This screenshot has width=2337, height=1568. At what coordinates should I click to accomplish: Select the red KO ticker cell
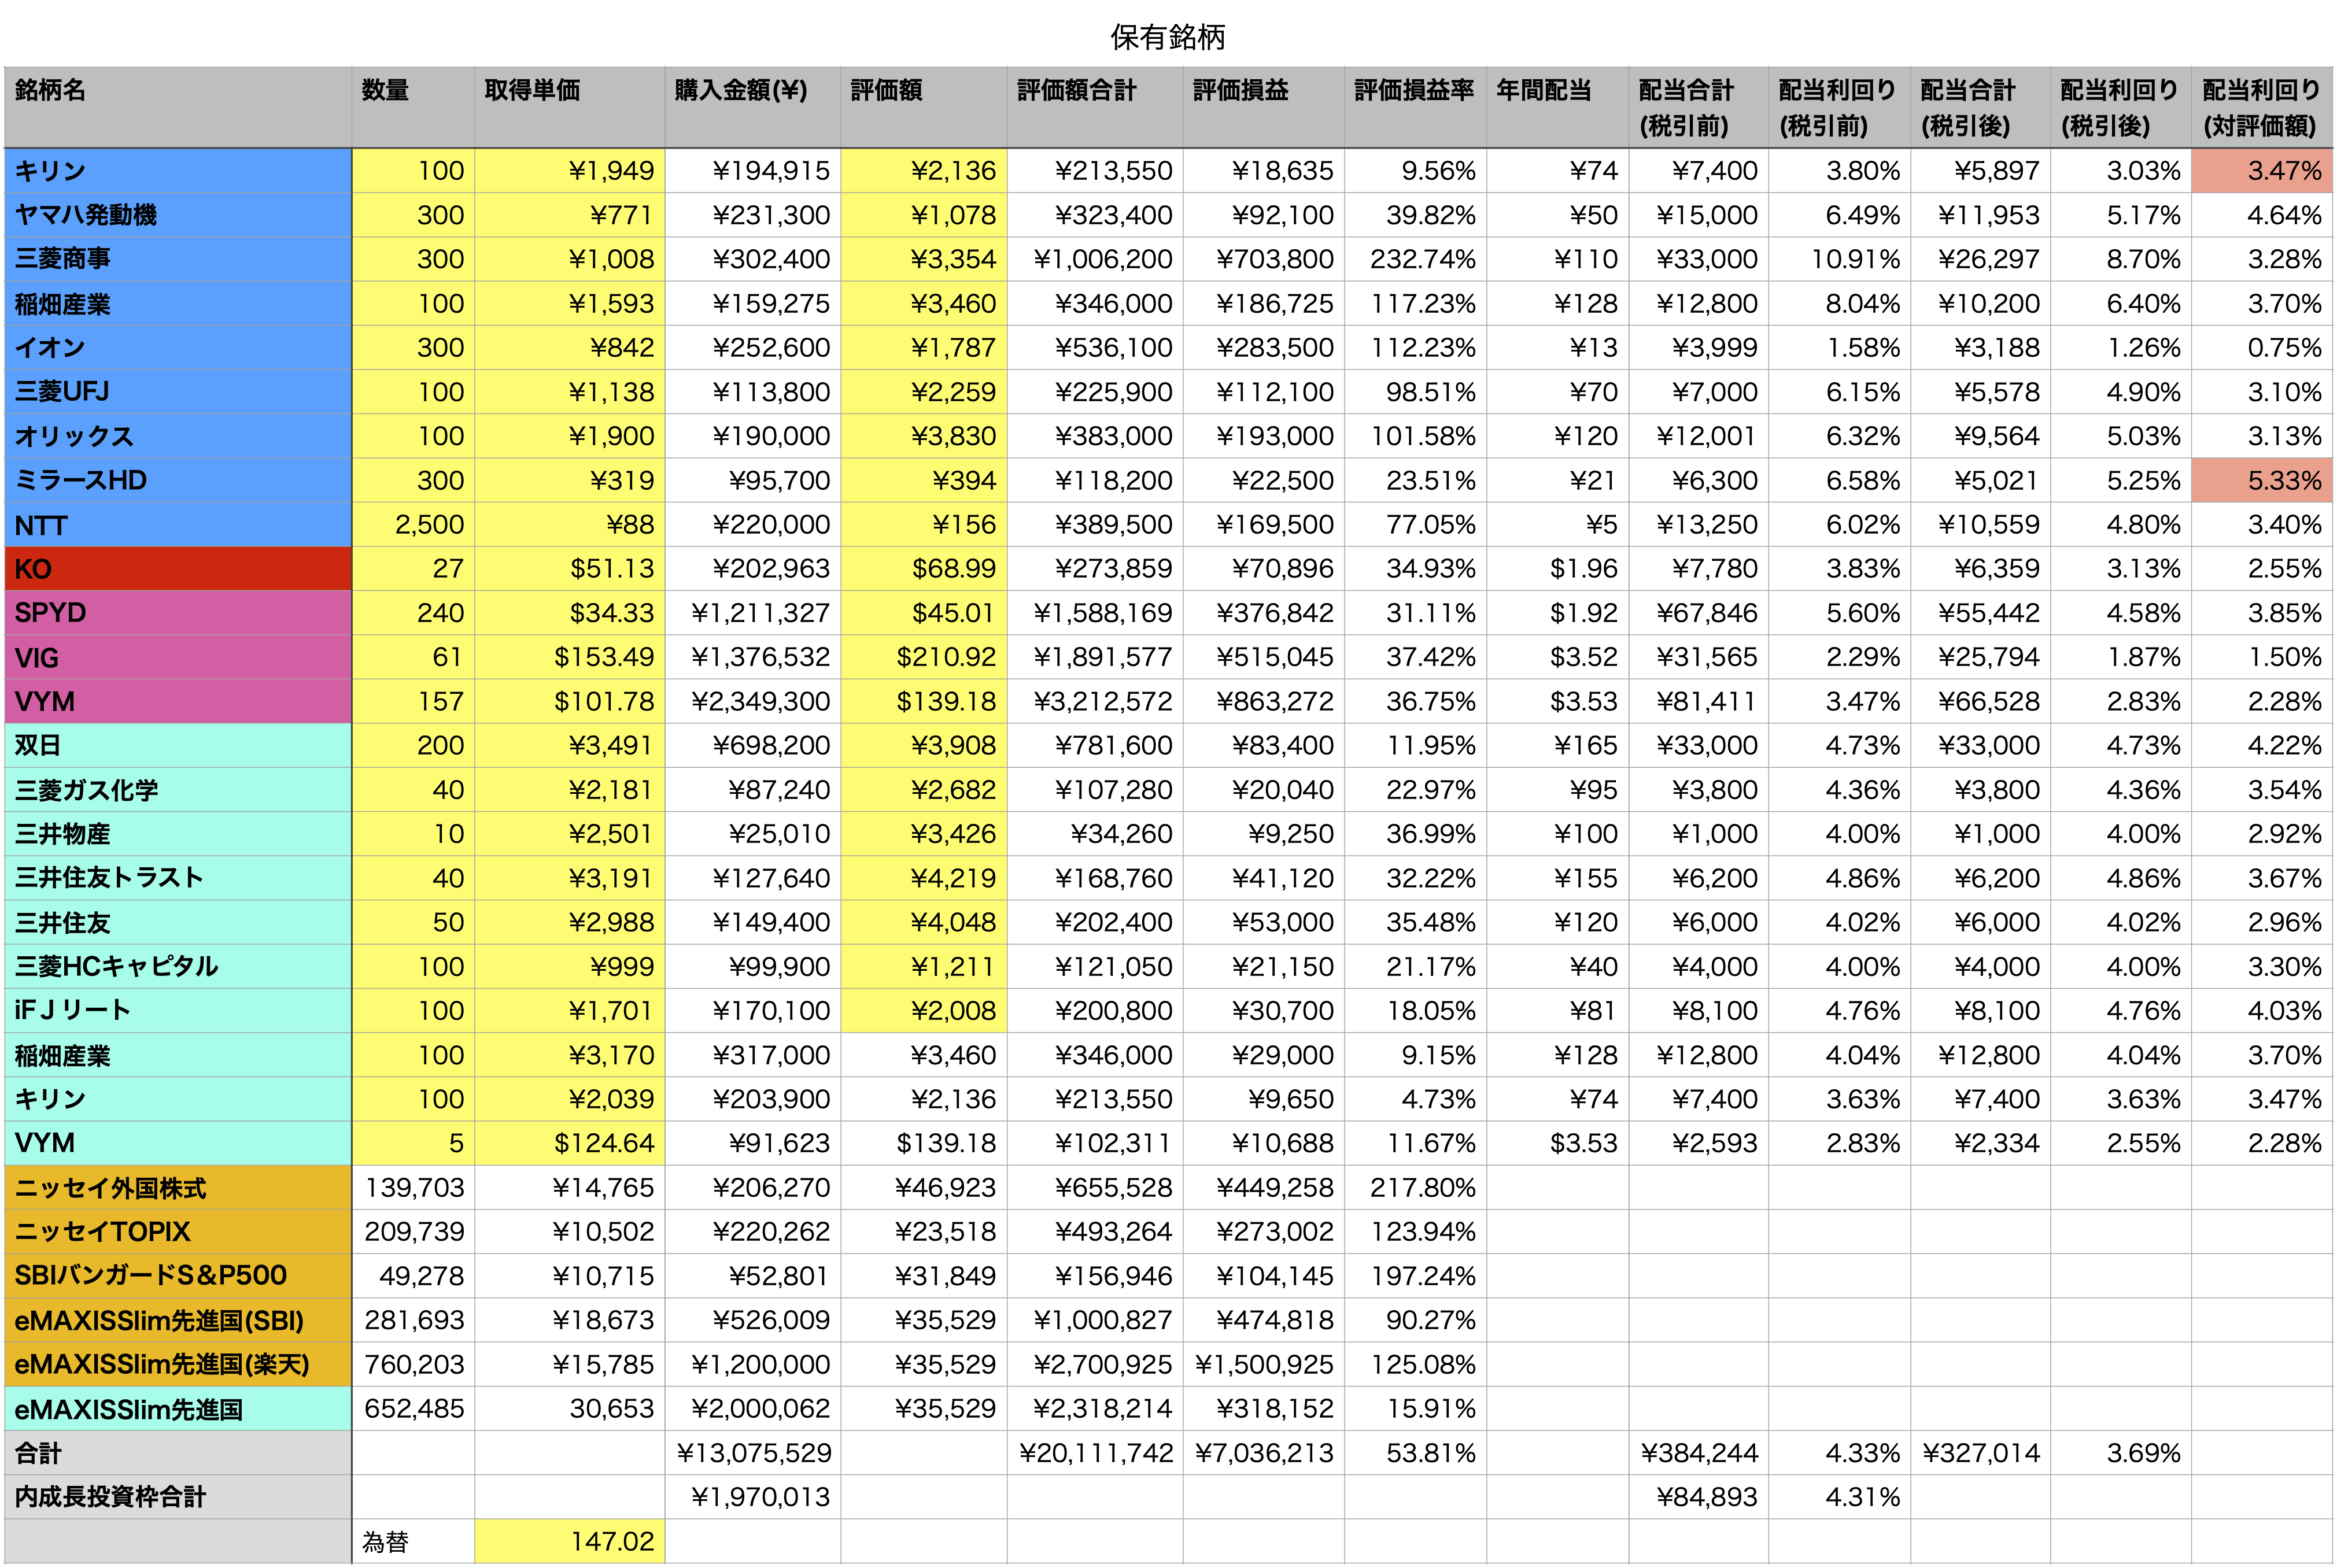pyautogui.click(x=33, y=569)
